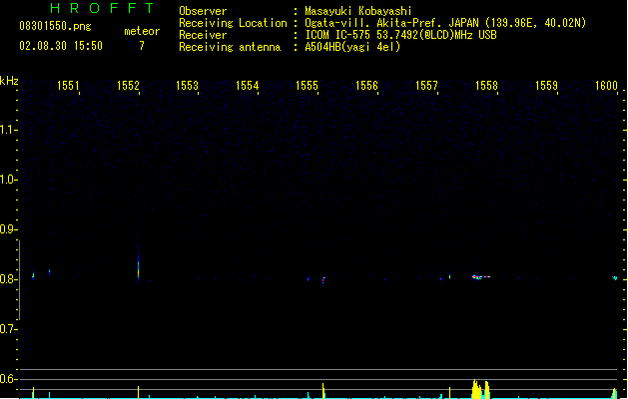Click the Receiver field label
628x399 pixels.
point(203,35)
